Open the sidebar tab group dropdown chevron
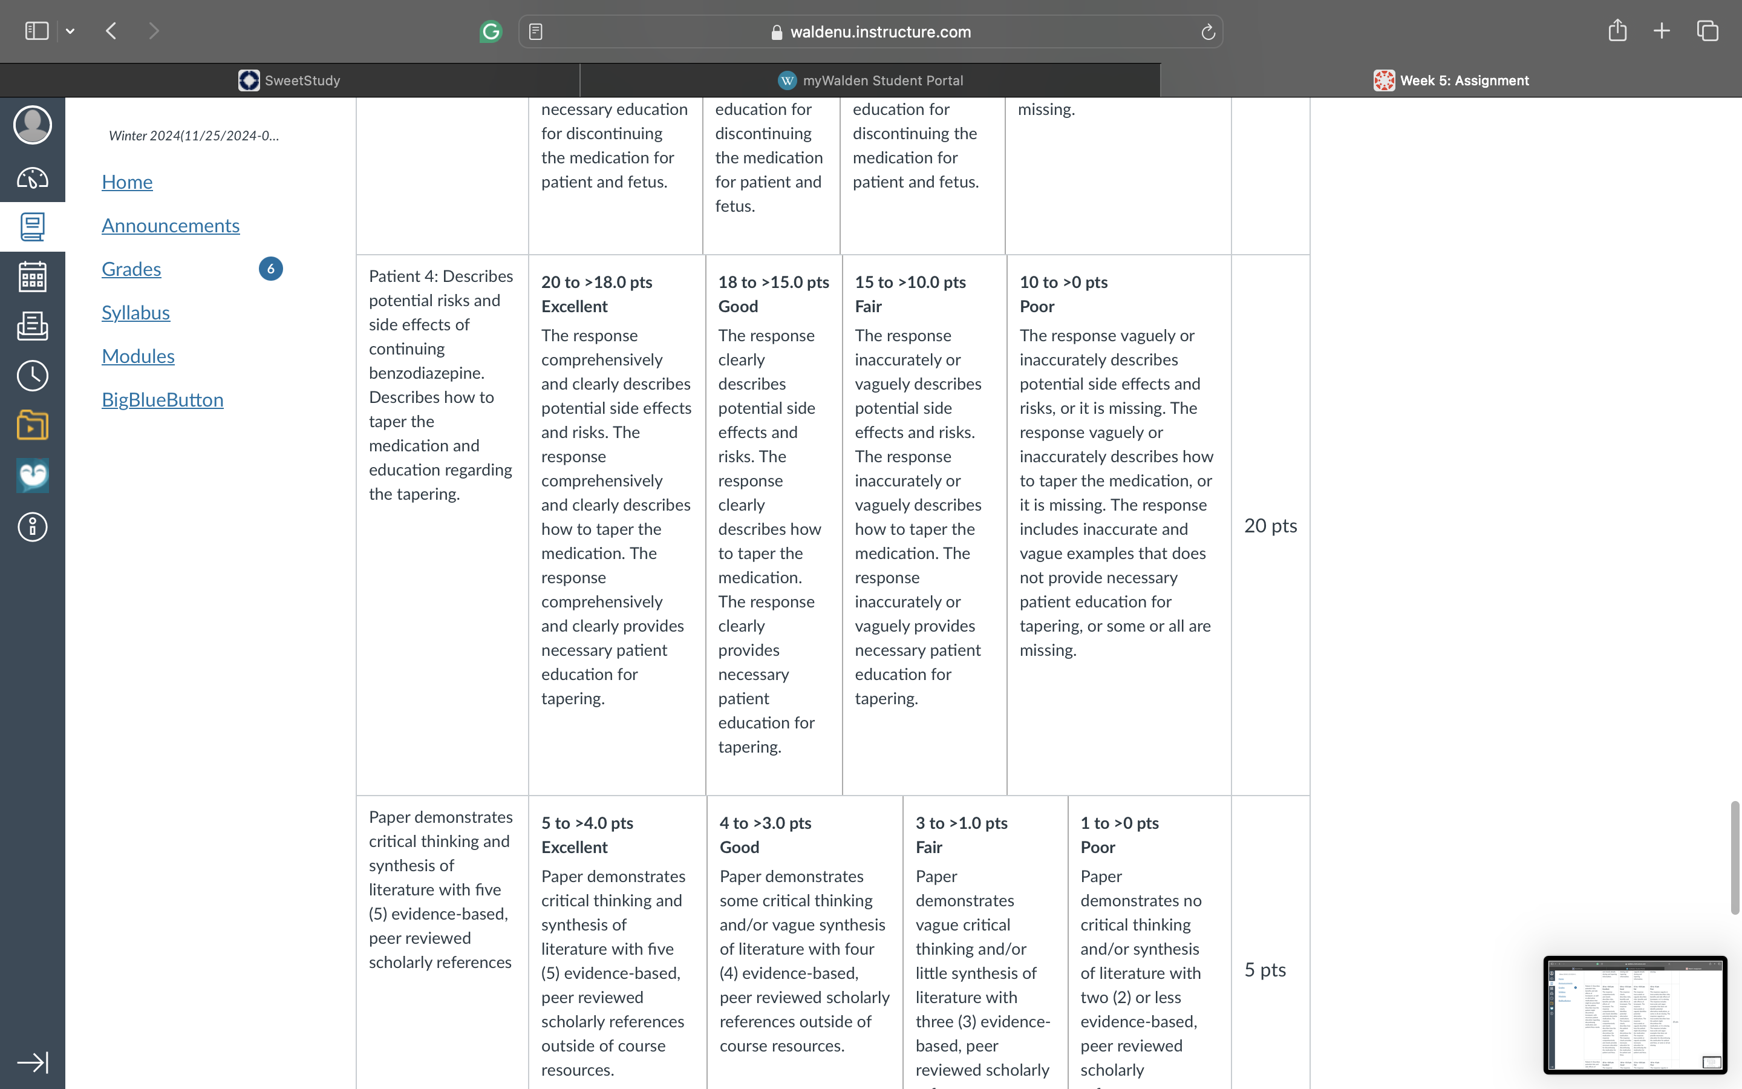The width and height of the screenshot is (1742, 1089). [70, 31]
